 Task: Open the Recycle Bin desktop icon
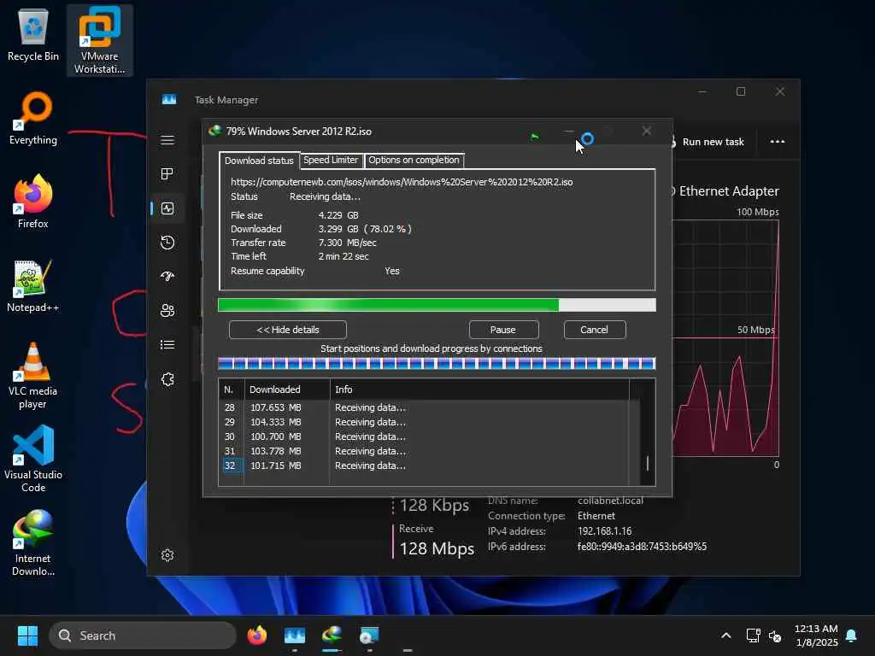pos(33,36)
